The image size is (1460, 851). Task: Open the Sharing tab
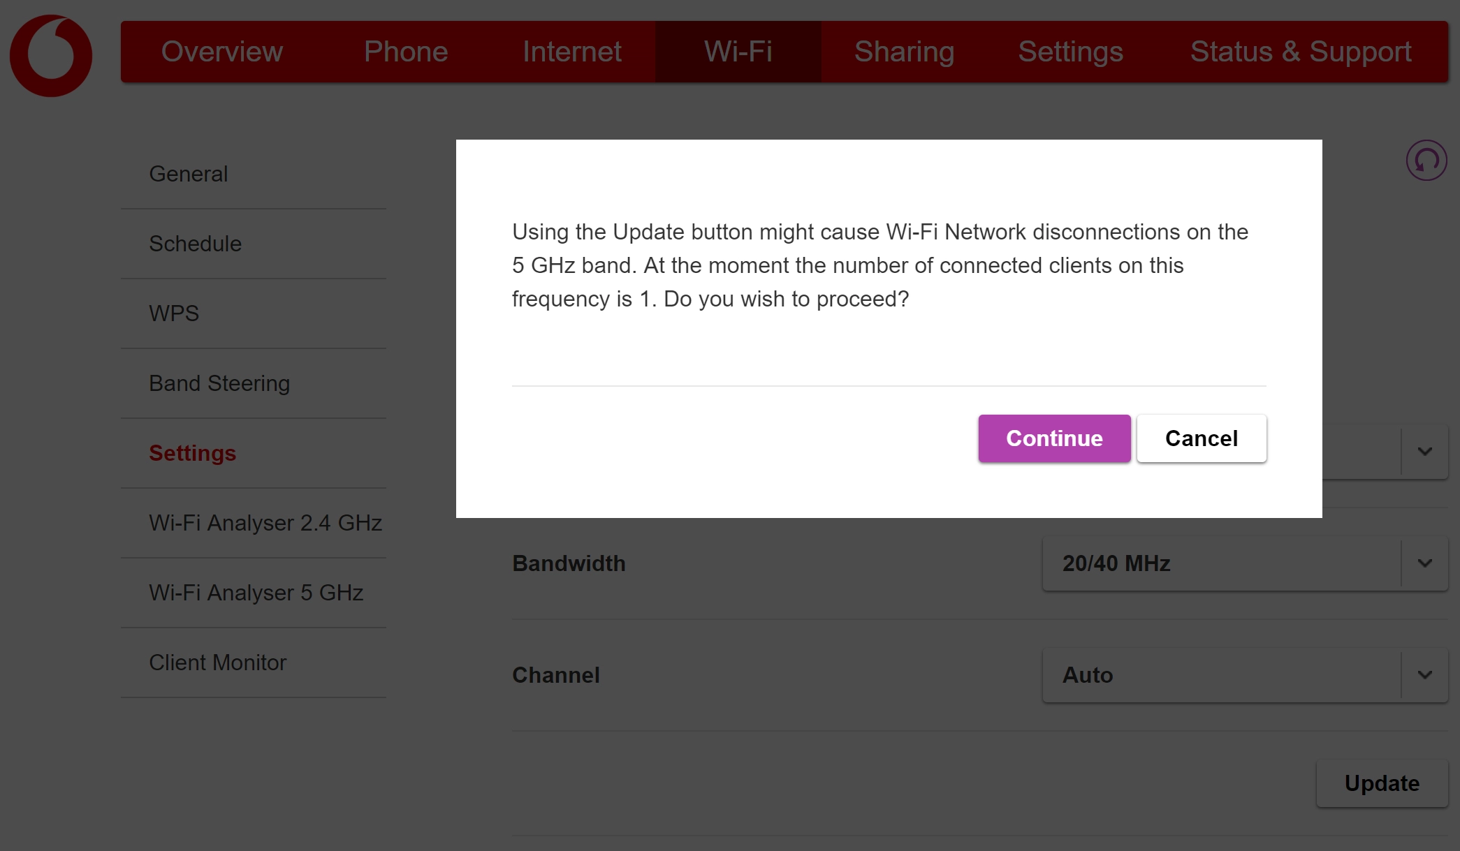click(905, 51)
